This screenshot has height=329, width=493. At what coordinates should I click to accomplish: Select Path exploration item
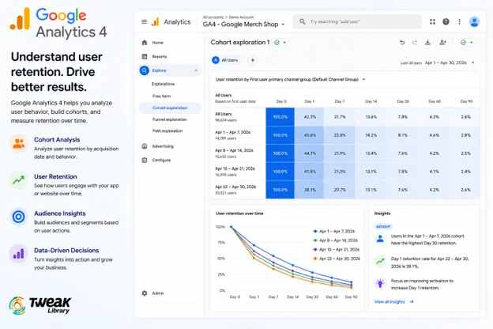pos(167,130)
